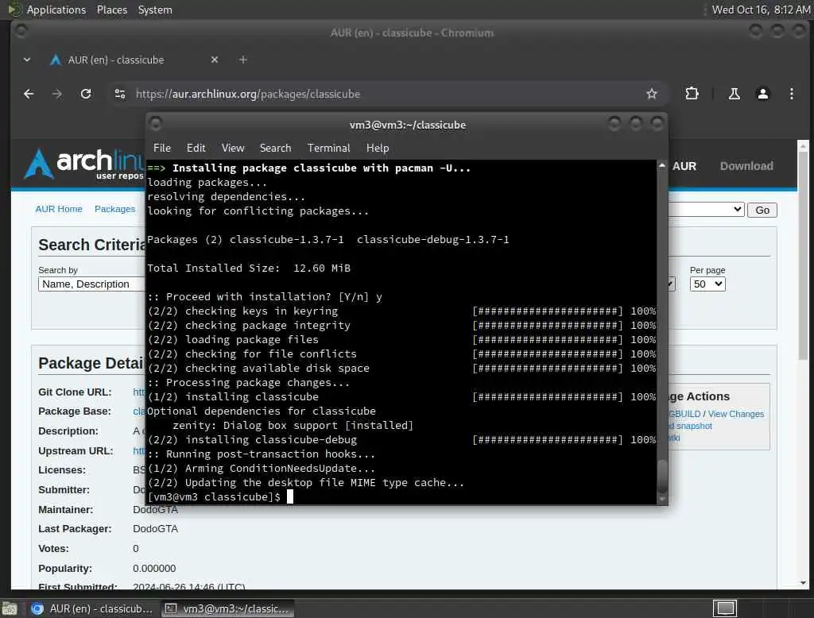Click the forward navigation arrow
Viewport: 814px width, 618px height.
[57, 94]
